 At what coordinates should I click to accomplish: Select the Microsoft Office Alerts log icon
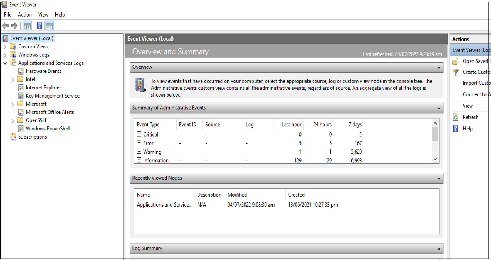(21, 112)
